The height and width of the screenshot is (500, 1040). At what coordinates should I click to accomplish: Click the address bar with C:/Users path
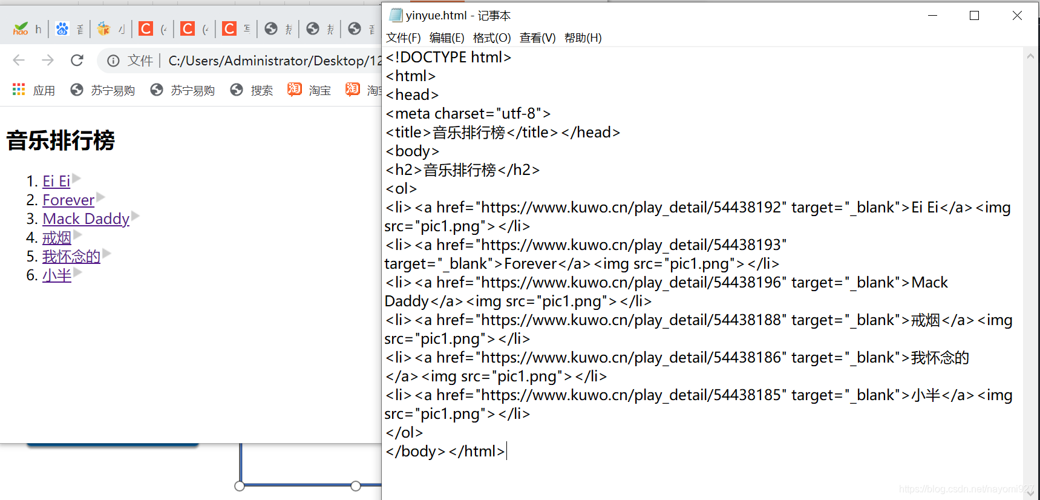pos(275,61)
